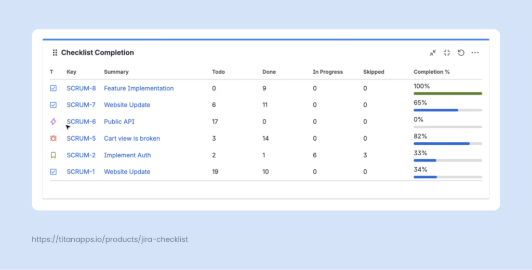Screen dimensions: 532x270
Task: Click the Done value 9 for Feature Implementation
Action: (x=264, y=88)
